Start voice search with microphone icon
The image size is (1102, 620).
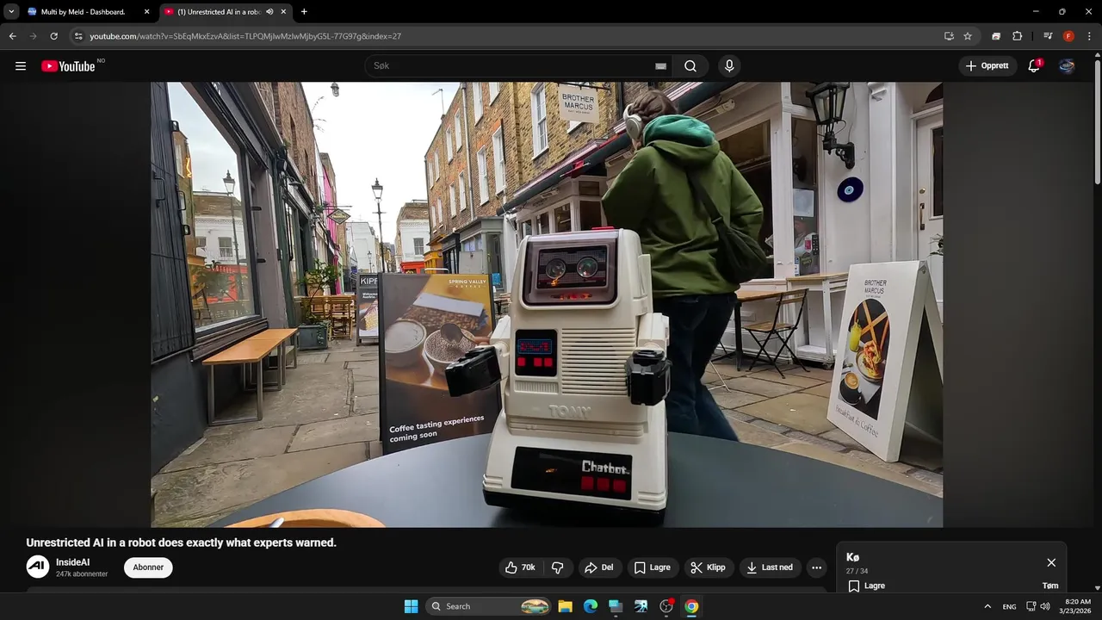(729, 66)
